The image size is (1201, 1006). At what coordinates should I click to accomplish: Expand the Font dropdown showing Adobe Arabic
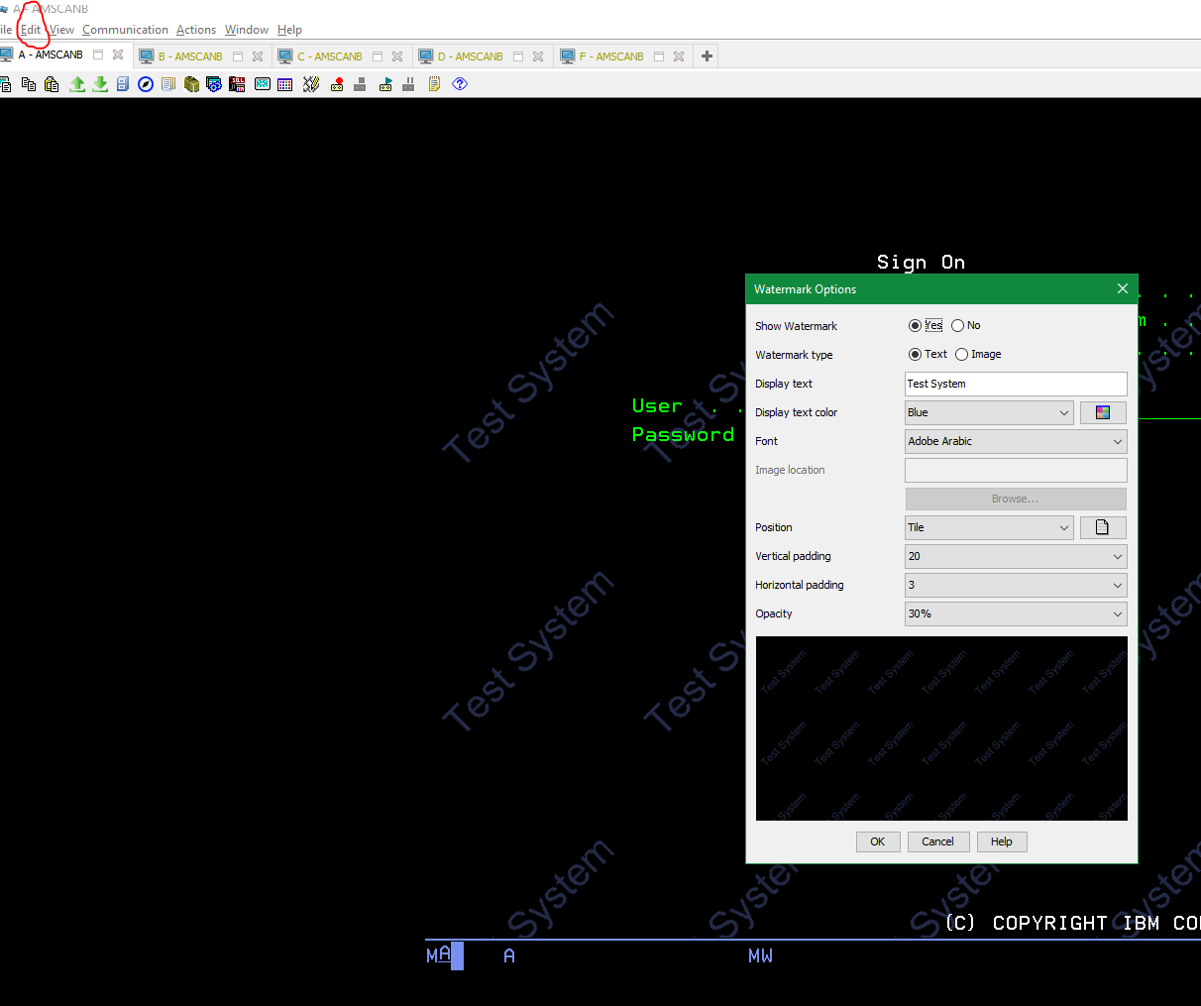(1016, 441)
